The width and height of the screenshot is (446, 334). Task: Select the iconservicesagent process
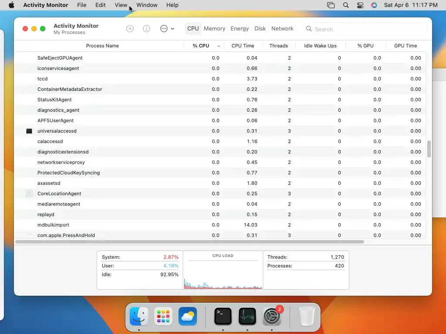[220, 68]
